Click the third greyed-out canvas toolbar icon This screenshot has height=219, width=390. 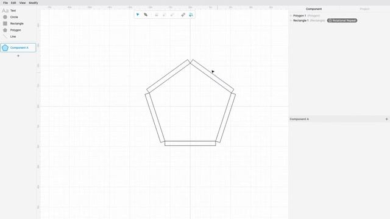click(172, 15)
